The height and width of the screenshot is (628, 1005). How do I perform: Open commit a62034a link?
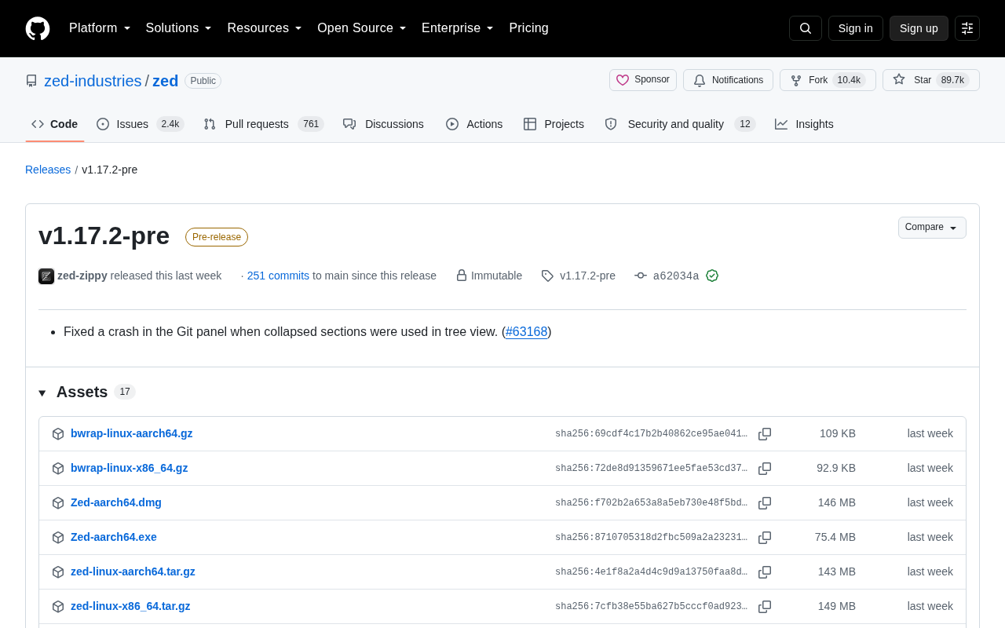click(x=676, y=276)
